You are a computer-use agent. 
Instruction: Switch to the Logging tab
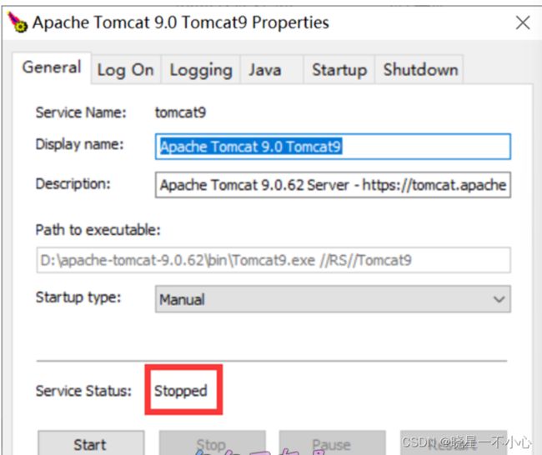pos(201,70)
